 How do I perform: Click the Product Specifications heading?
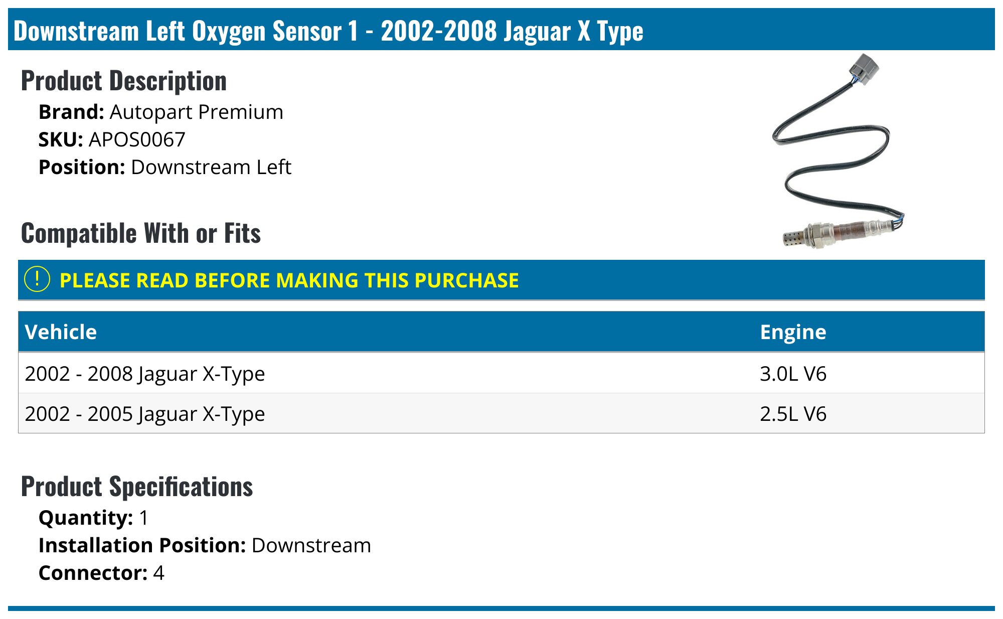(137, 487)
